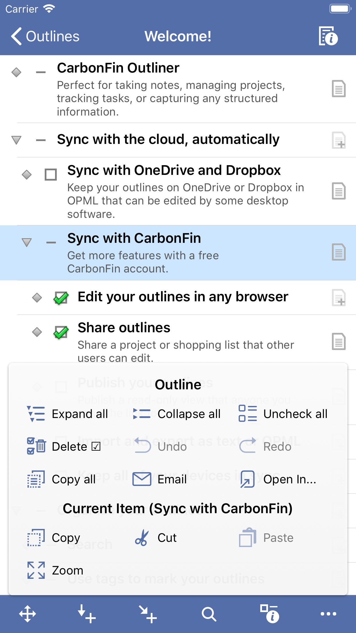Zoom into the current item
Image resolution: width=356 pixels, height=633 pixels.
tap(55, 571)
